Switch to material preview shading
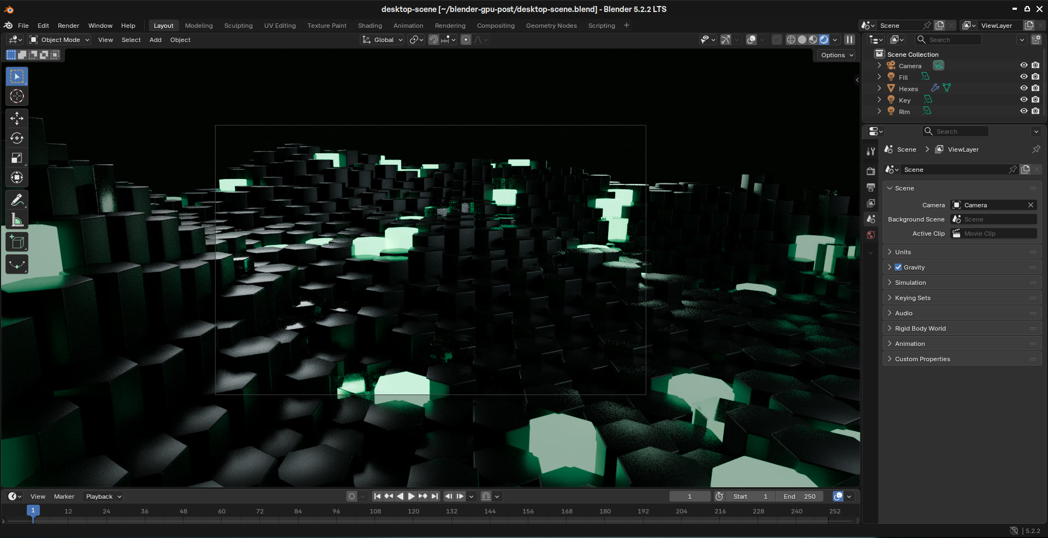The image size is (1048, 538). pyautogui.click(x=813, y=40)
